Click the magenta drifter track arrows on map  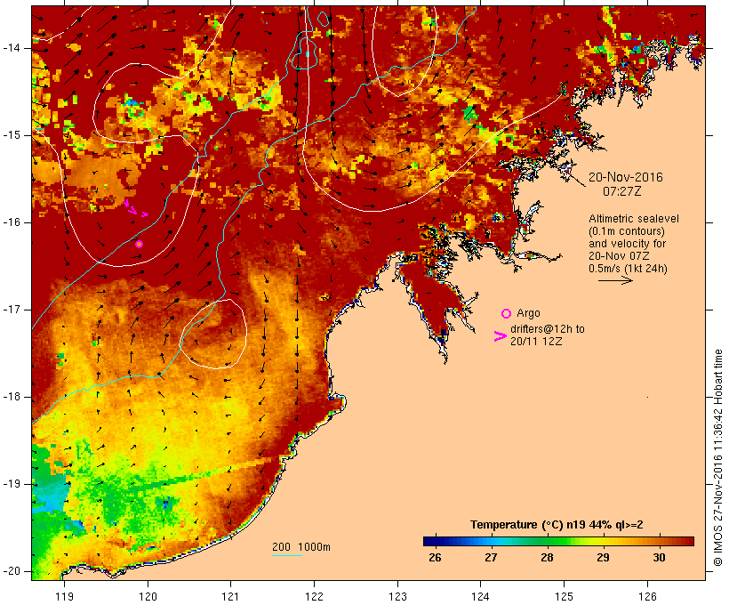click(x=136, y=208)
